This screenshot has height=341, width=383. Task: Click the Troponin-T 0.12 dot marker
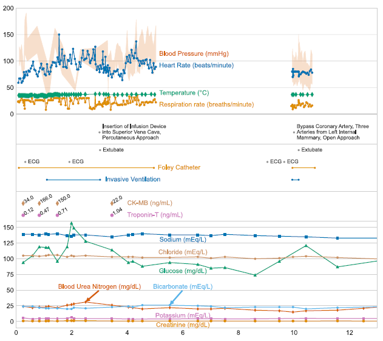23,215
